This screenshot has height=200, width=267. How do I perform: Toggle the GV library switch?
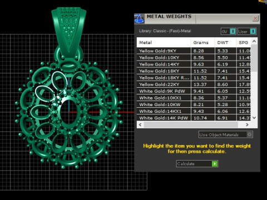click(229, 32)
